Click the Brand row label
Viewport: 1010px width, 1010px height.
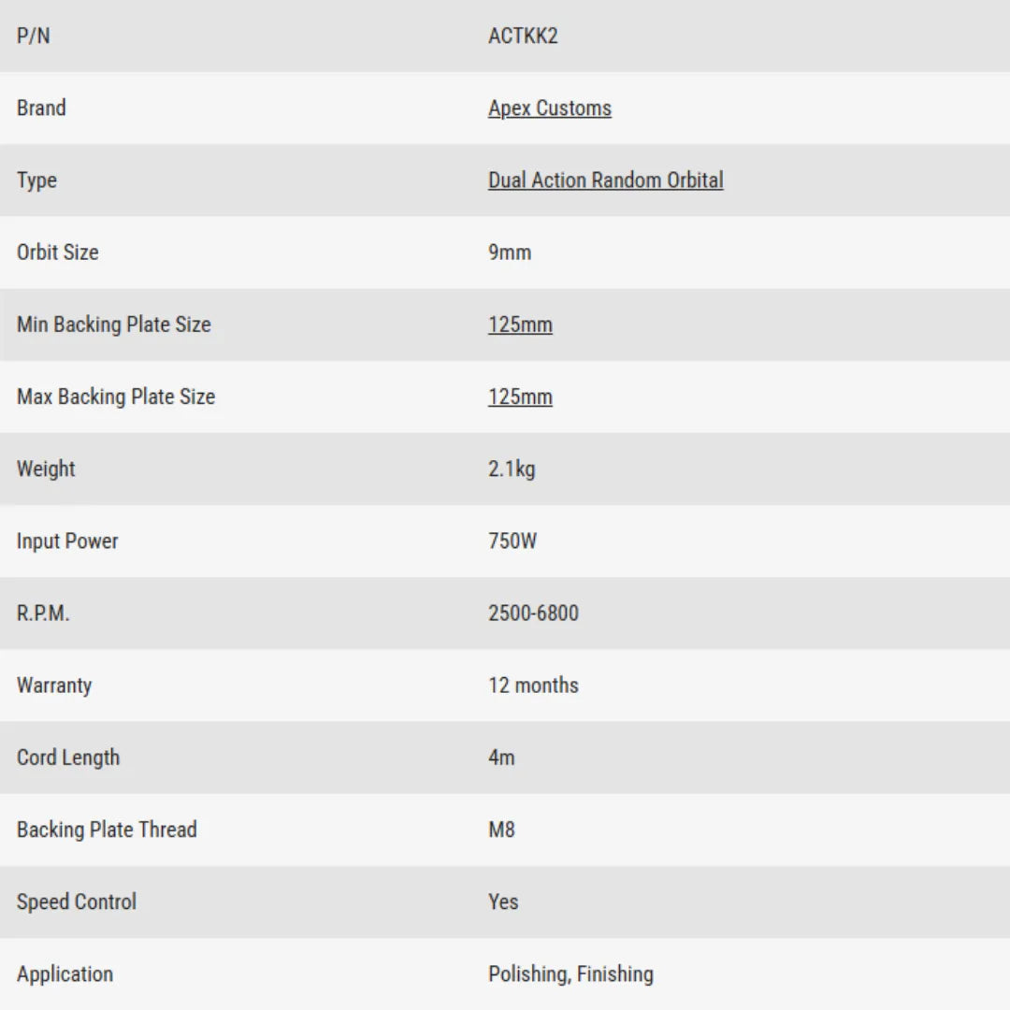click(41, 108)
